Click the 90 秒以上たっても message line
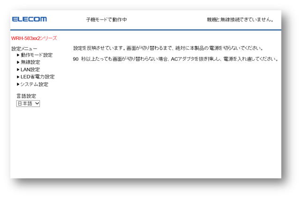Viewport: 301px width, 198px height. point(175,59)
